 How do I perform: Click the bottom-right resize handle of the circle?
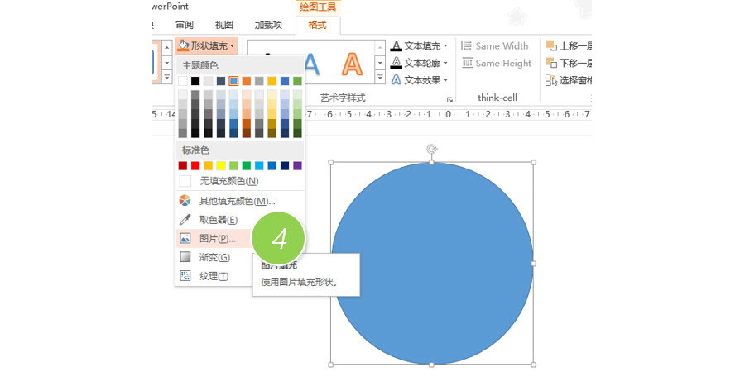(x=533, y=365)
